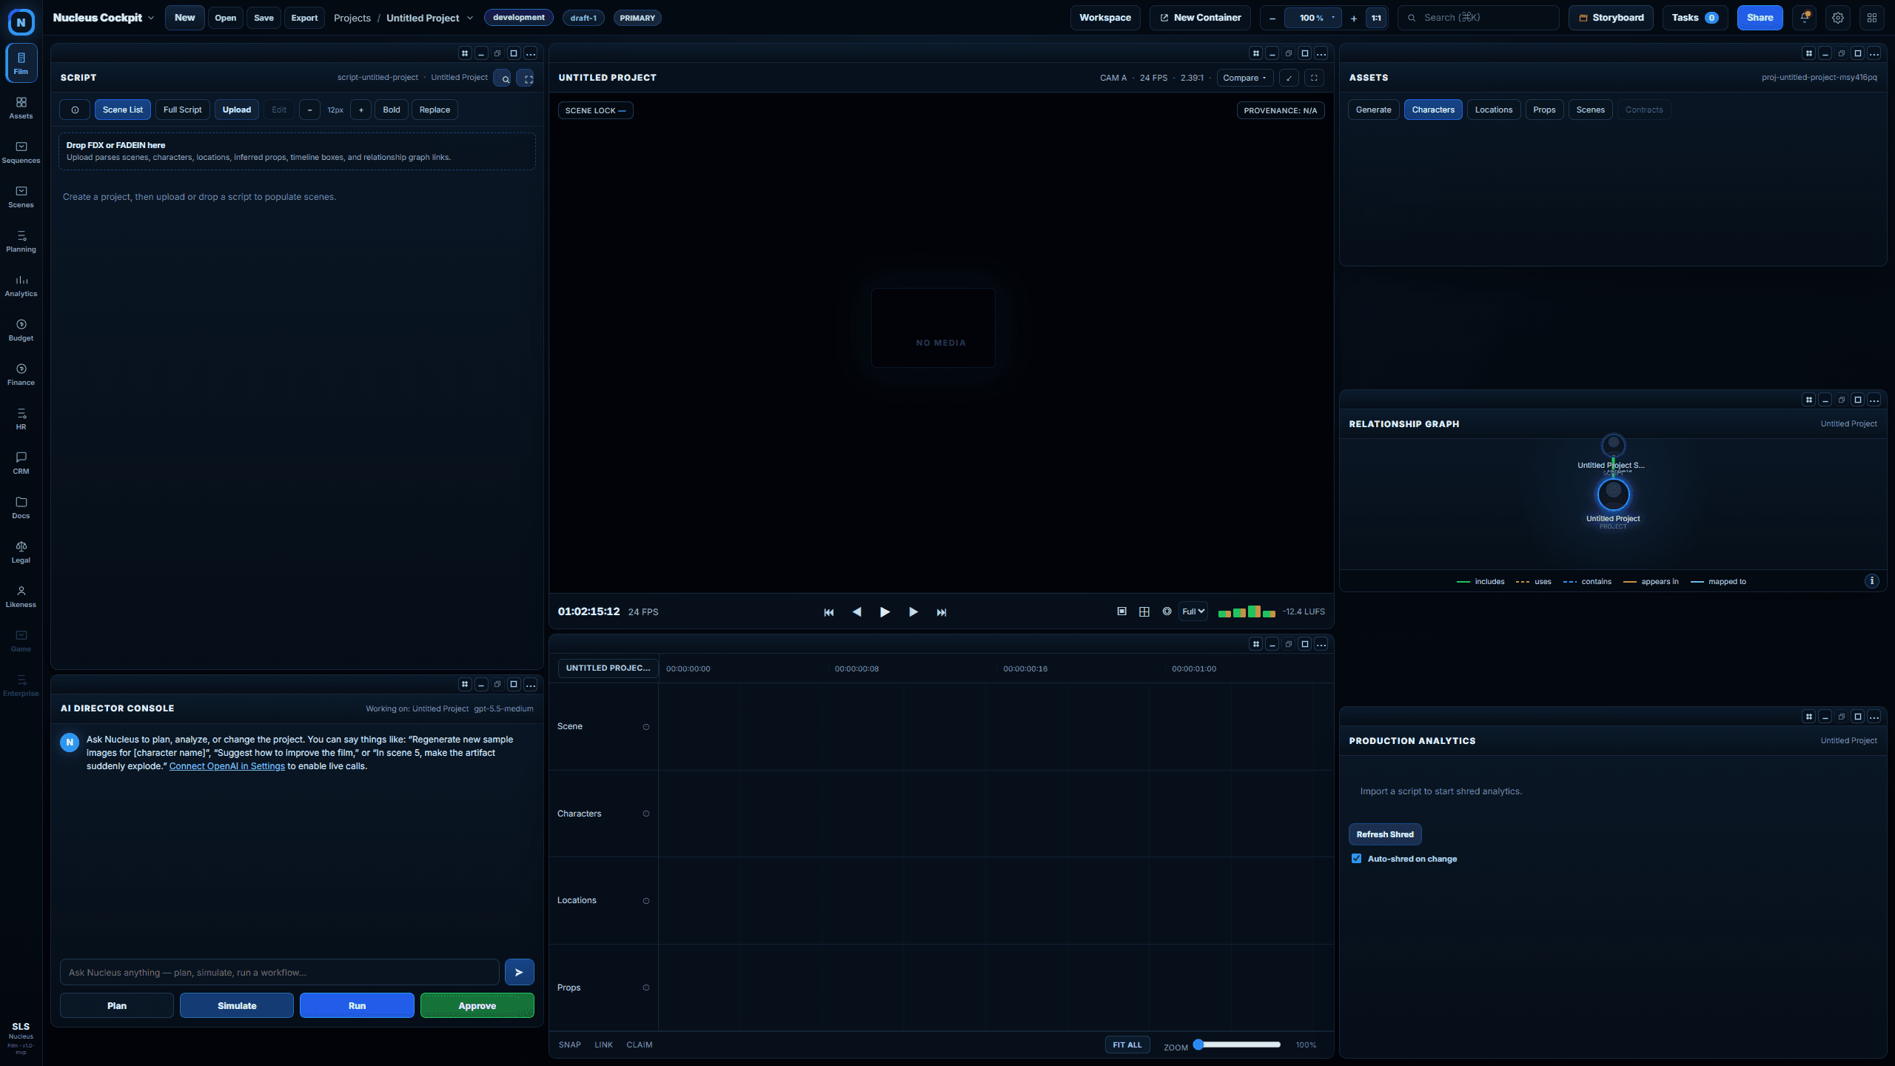Open the CRM sidebar section
Image resolution: width=1895 pixels, height=1066 pixels.
[x=21, y=463]
